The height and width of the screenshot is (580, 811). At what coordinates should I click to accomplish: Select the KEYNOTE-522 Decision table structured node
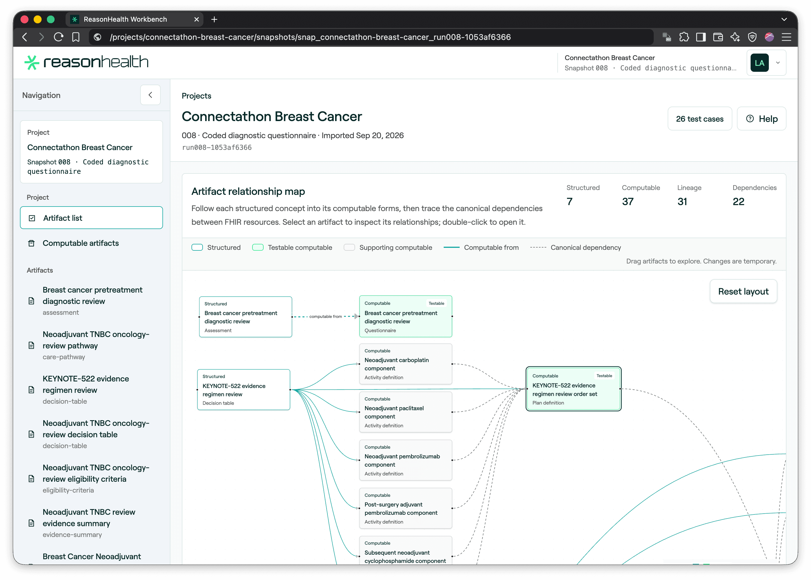[x=244, y=390]
